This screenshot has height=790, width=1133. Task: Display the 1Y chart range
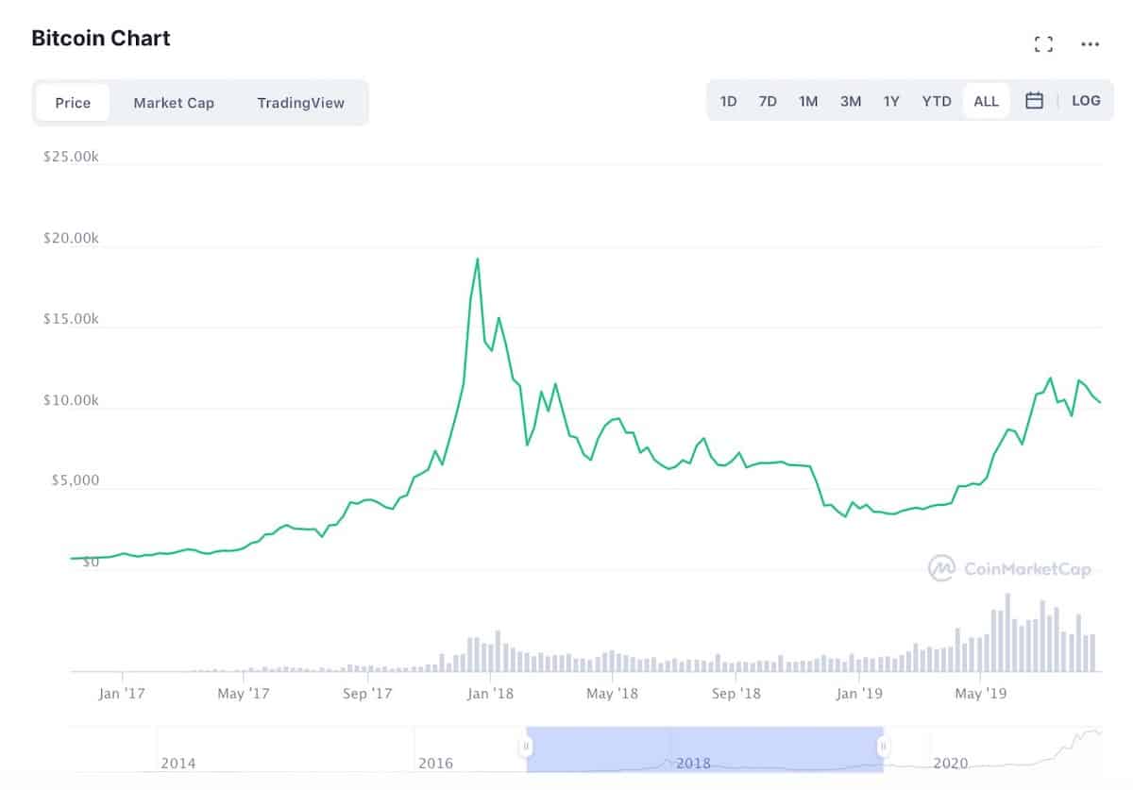click(891, 100)
